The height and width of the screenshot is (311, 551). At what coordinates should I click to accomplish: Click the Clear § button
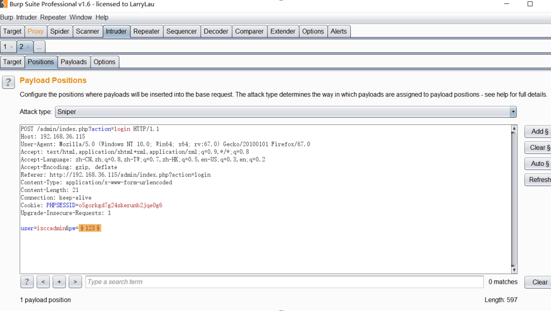[538, 148]
